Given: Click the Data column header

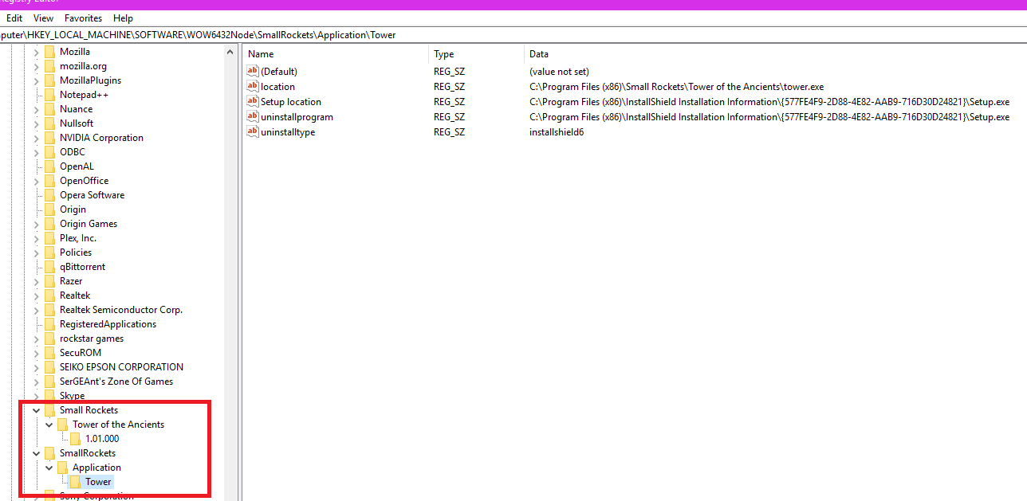Looking at the screenshot, I should click(776, 54).
